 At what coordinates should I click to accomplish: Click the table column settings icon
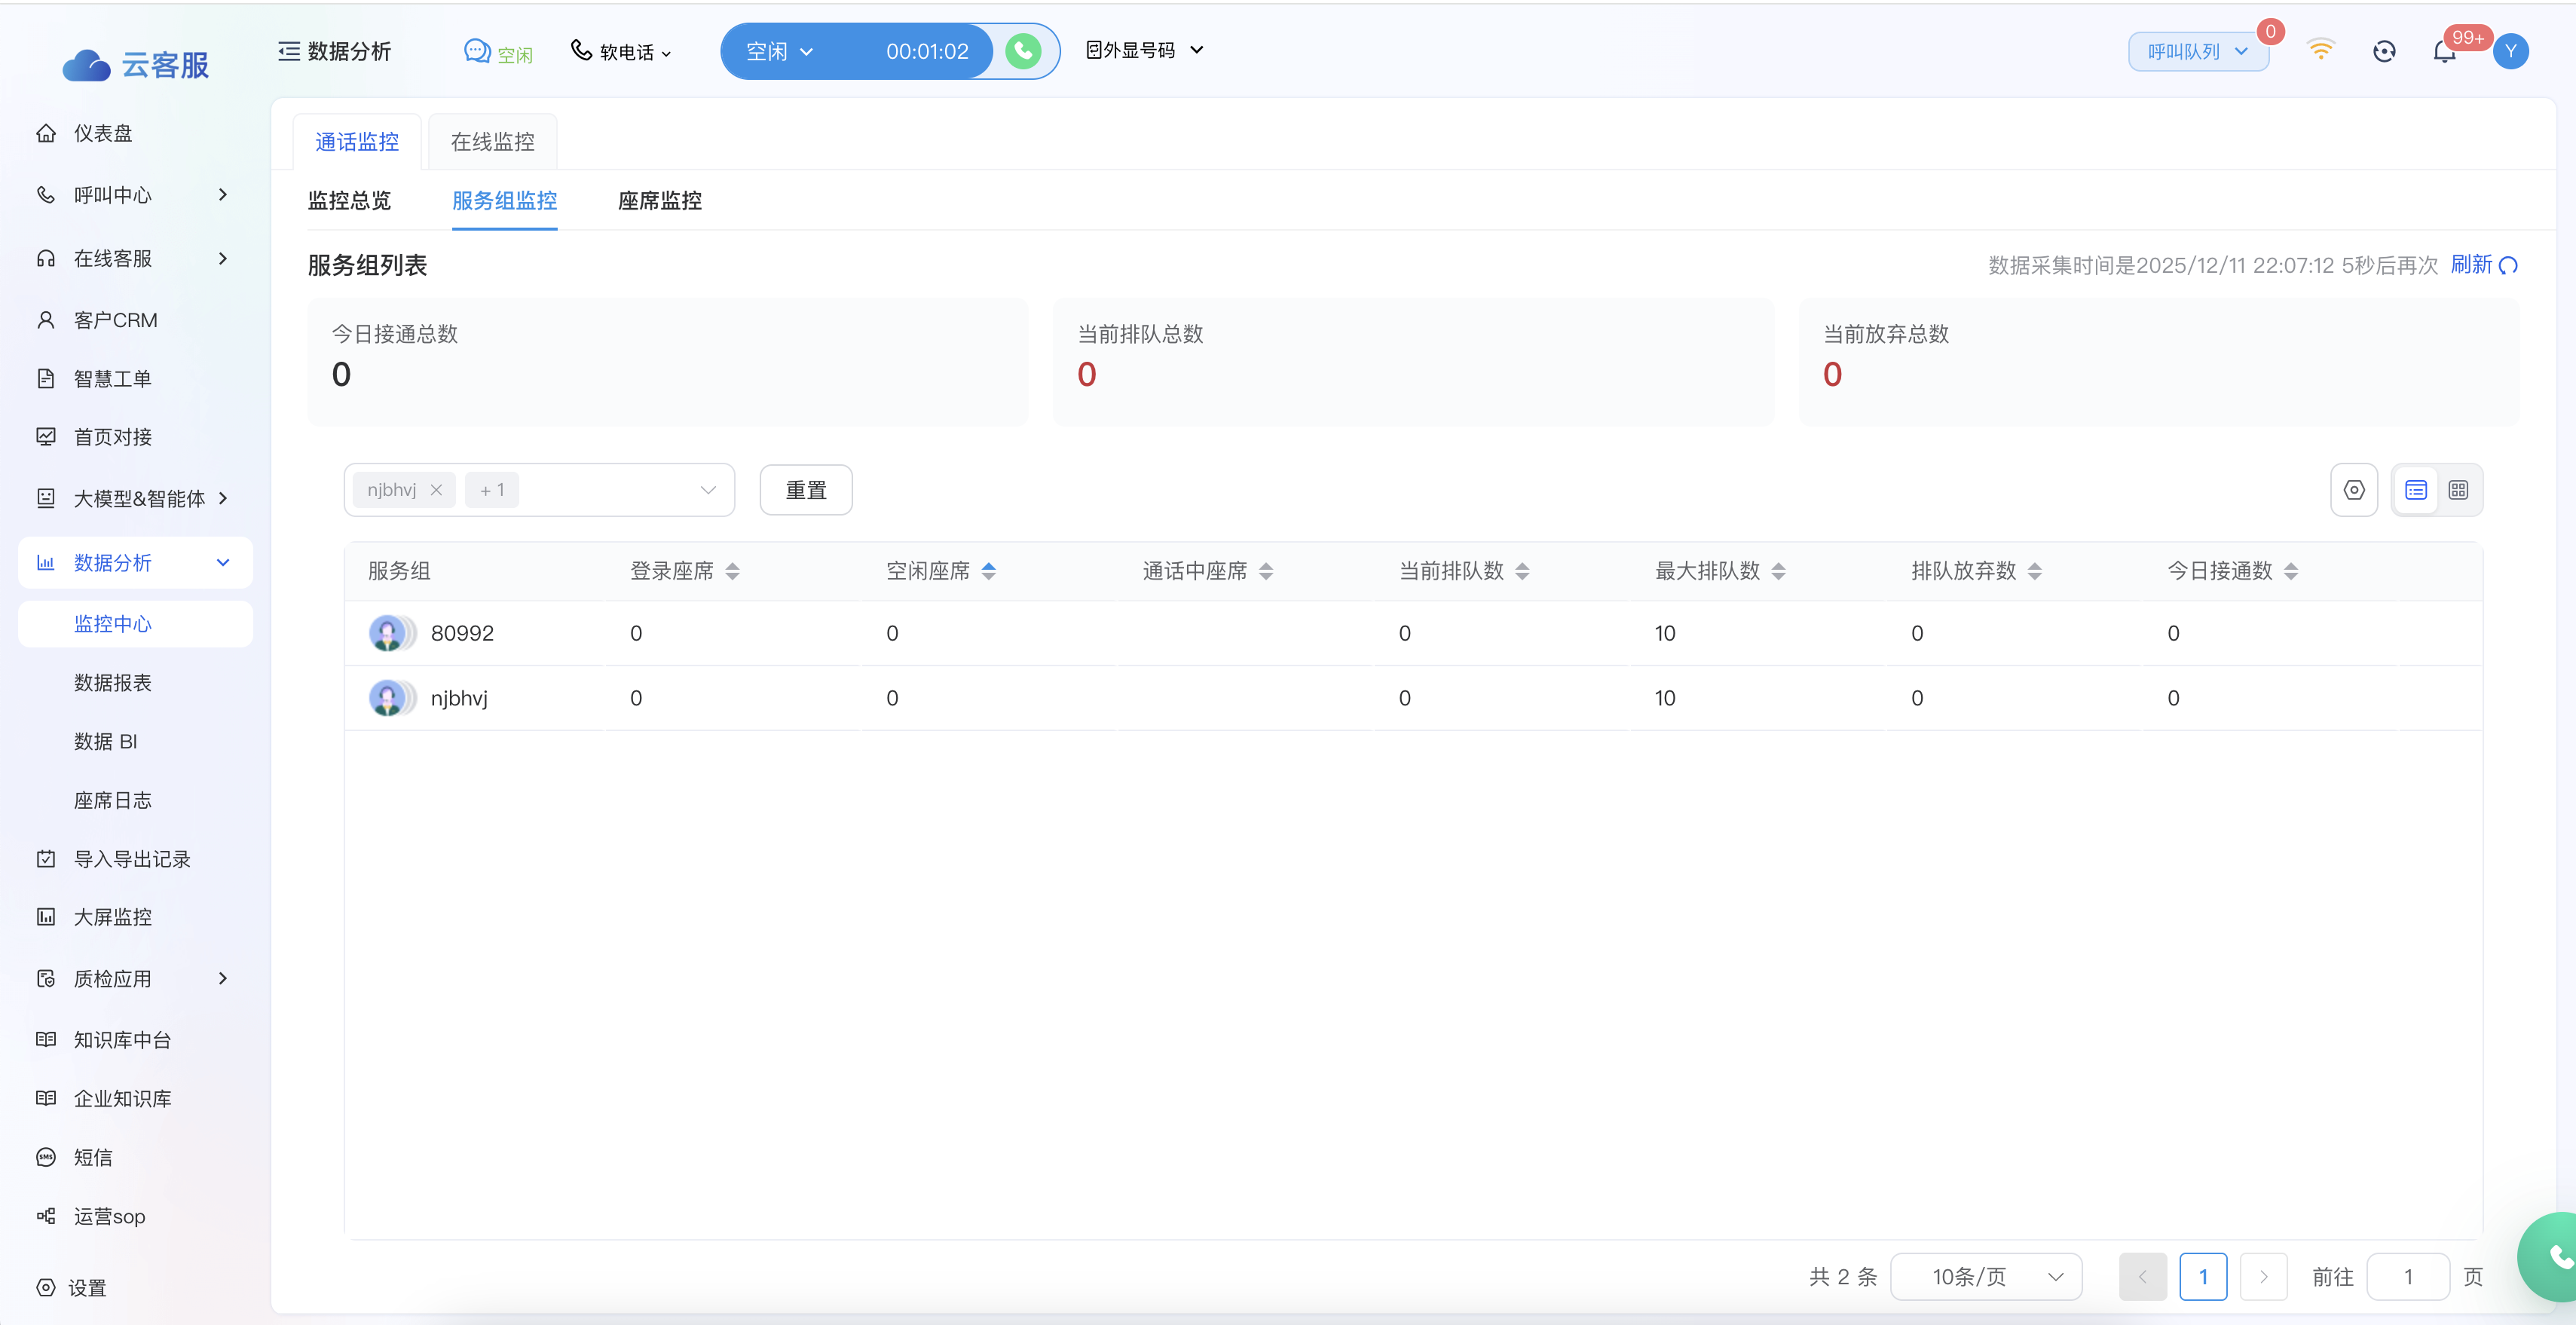click(2354, 490)
